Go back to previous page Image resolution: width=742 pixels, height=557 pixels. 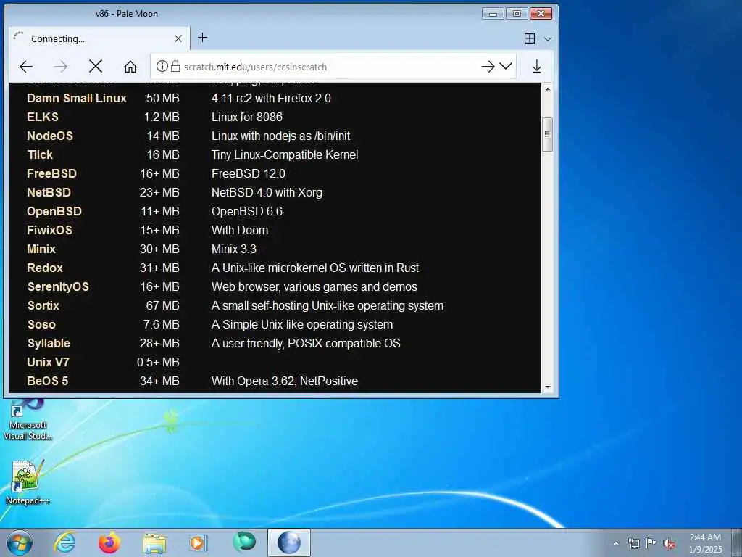(x=26, y=67)
